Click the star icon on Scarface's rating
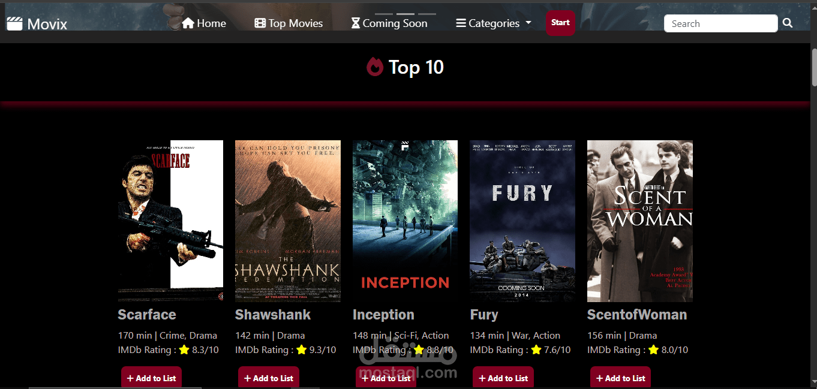 click(x=184, y=349)
